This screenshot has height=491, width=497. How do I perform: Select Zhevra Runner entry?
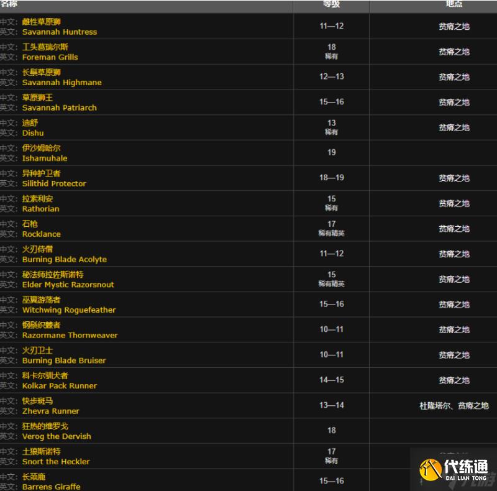click(51, 411)
